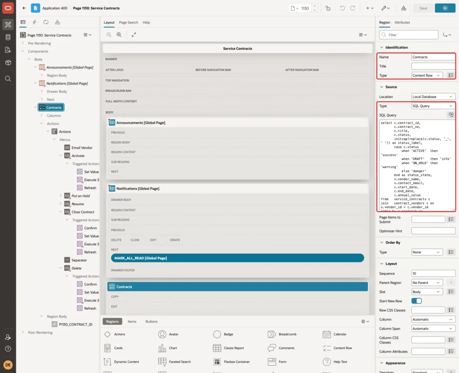Open Team Development icon in sidebar
The image size is (459, 373).
(x=8, y=50)
